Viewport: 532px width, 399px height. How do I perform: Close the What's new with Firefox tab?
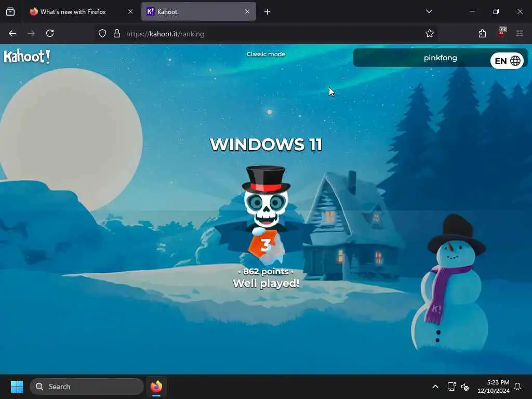click(x=130, y=11)
